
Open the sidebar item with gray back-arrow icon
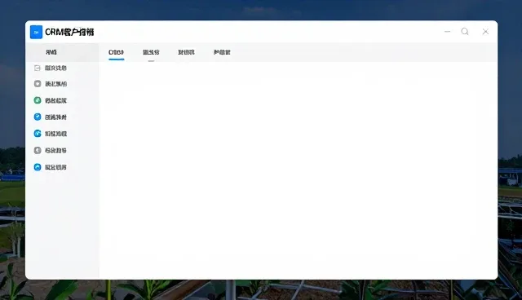[x=51, y=150]
